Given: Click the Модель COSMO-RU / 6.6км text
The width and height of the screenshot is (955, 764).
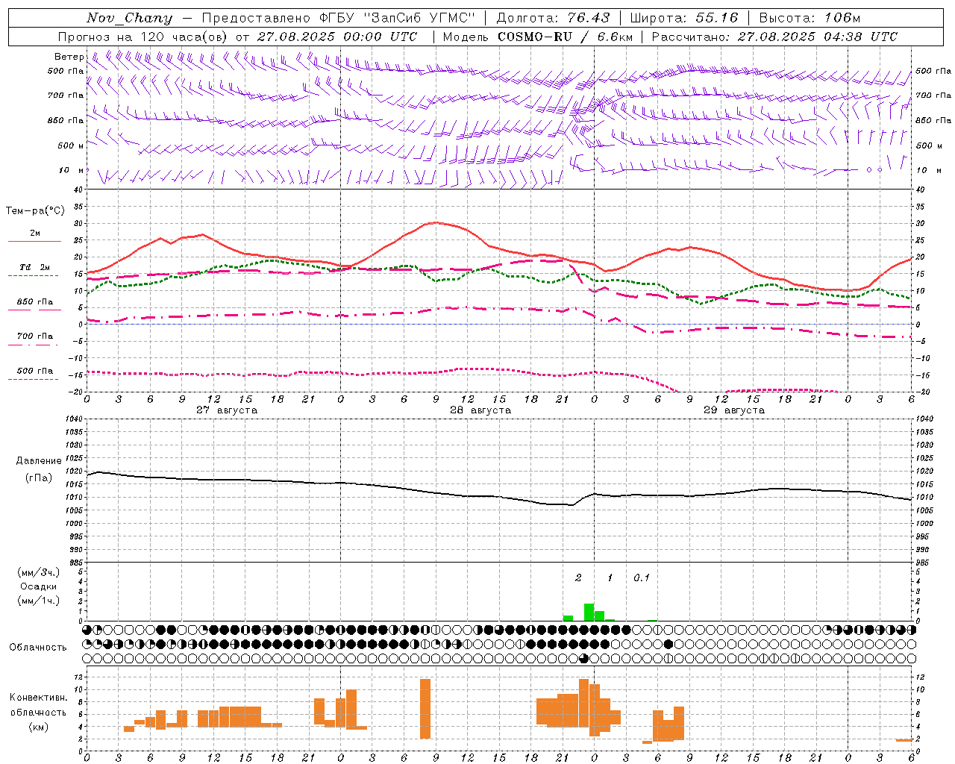Looking at the screenshot, I should point(538,37).
